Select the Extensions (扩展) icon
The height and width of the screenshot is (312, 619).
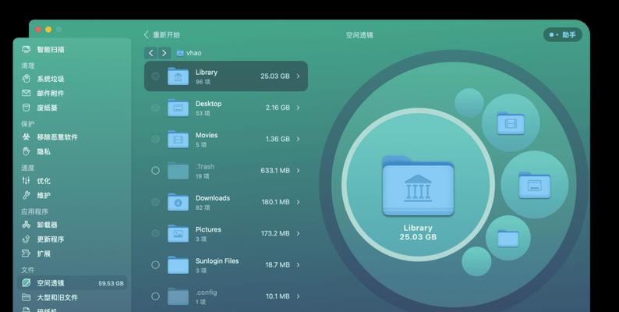(x=26, y=253)
